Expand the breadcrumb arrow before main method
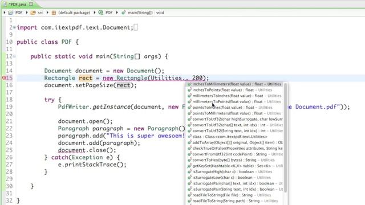365x205 pixels. tap(117, 13)
